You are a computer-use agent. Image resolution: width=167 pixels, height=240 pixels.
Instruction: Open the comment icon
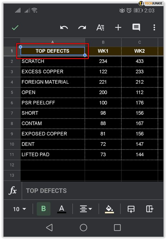point(136,27)
